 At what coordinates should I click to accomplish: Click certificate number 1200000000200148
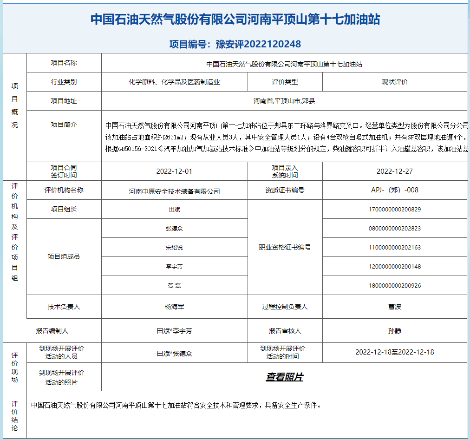coord(395,266)
